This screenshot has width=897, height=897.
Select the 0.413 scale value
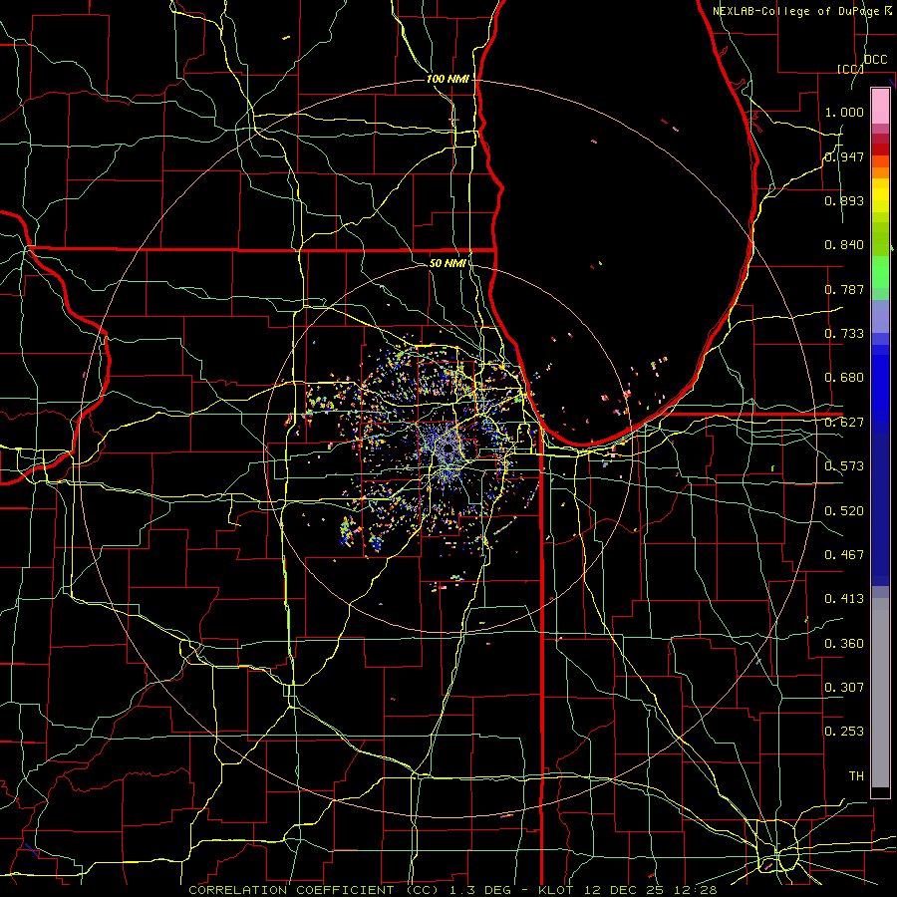pos(844,599)
